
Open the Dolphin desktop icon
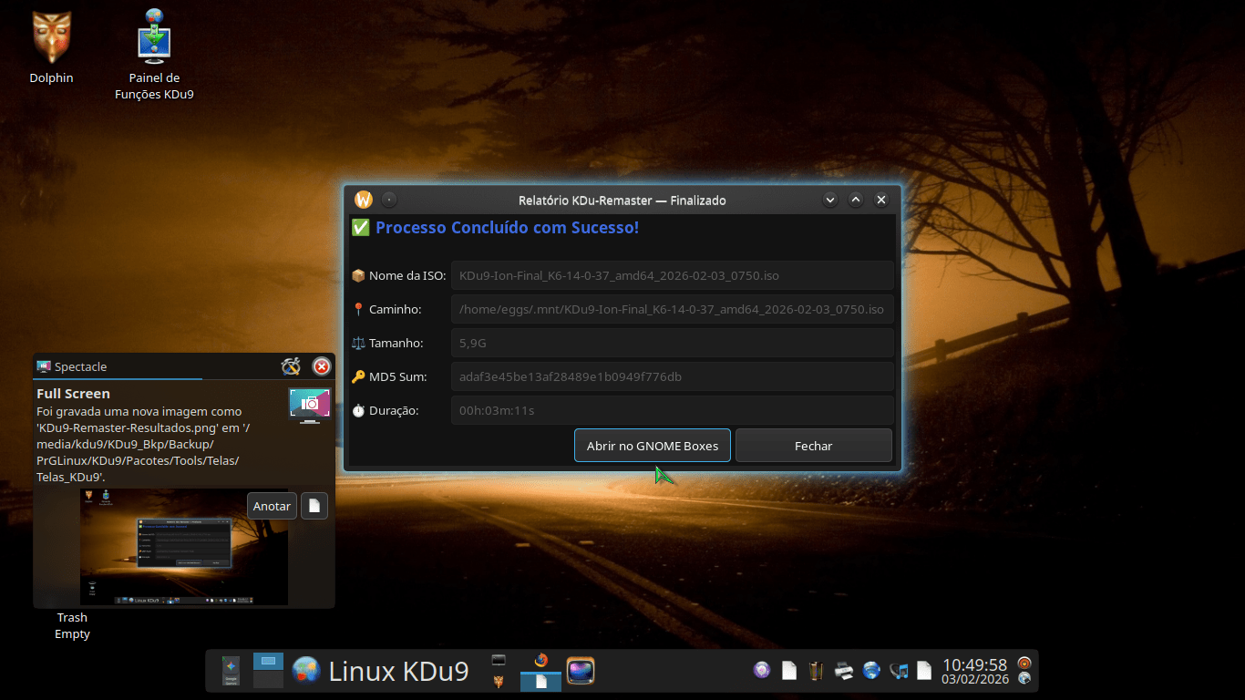tap(51, 38)
